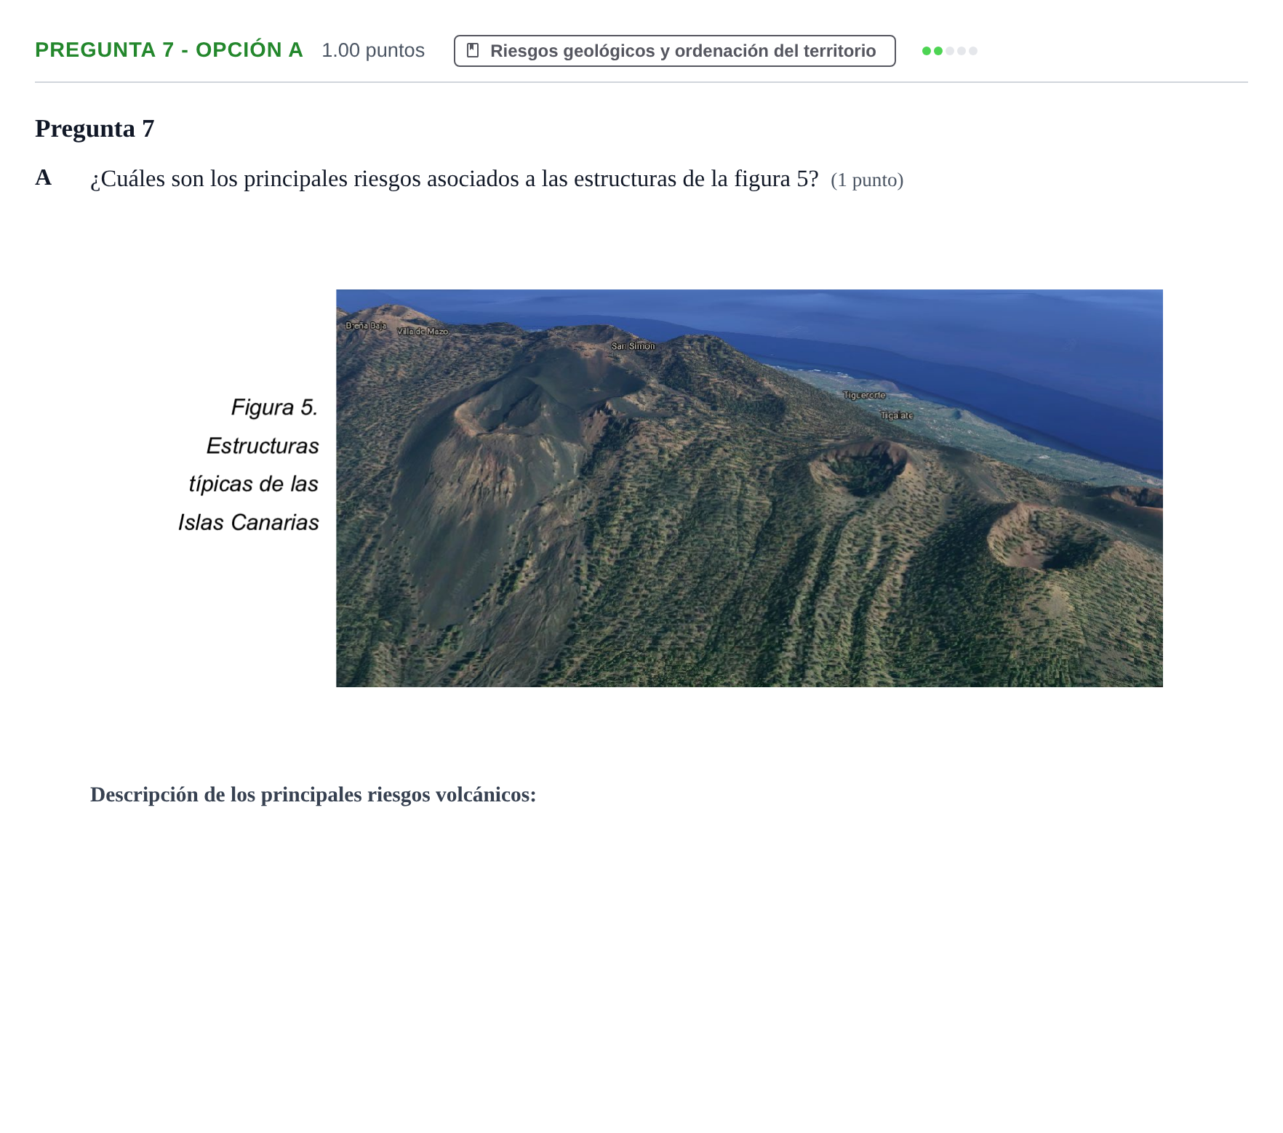Click the '1.00 puntos' score label
The image size is (1283, 1133).
point(373,50)
